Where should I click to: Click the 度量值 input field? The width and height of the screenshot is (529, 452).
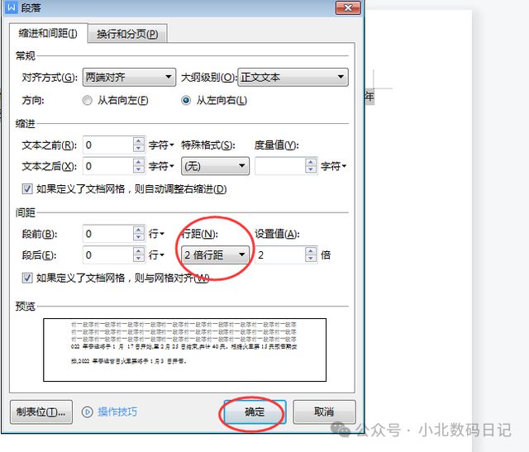(280, 166)
